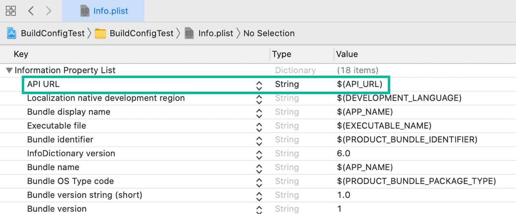Click the BuildConfigTest yellow folder icon
This screenshot has height=214, width=516.
(x=100, y=33)
